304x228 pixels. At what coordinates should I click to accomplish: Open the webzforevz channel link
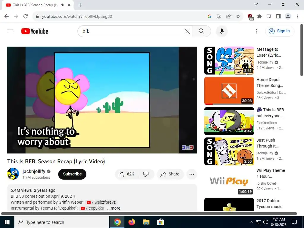(101, 202)
